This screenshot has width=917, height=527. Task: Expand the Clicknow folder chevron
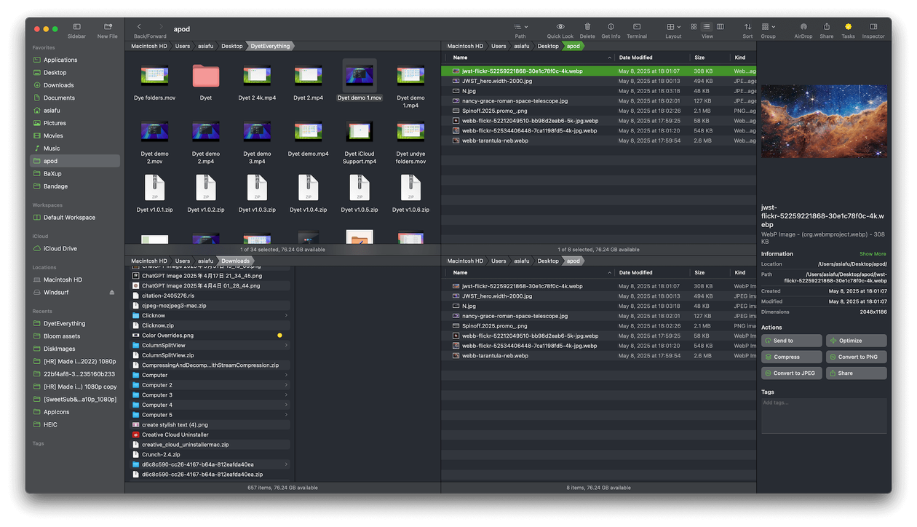286,316
